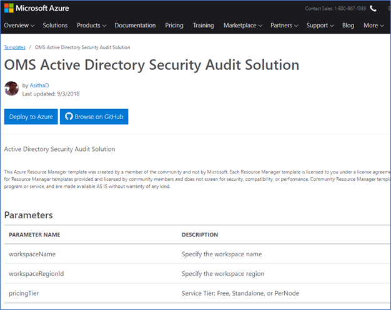Expand the More dropdown menu

374,26
